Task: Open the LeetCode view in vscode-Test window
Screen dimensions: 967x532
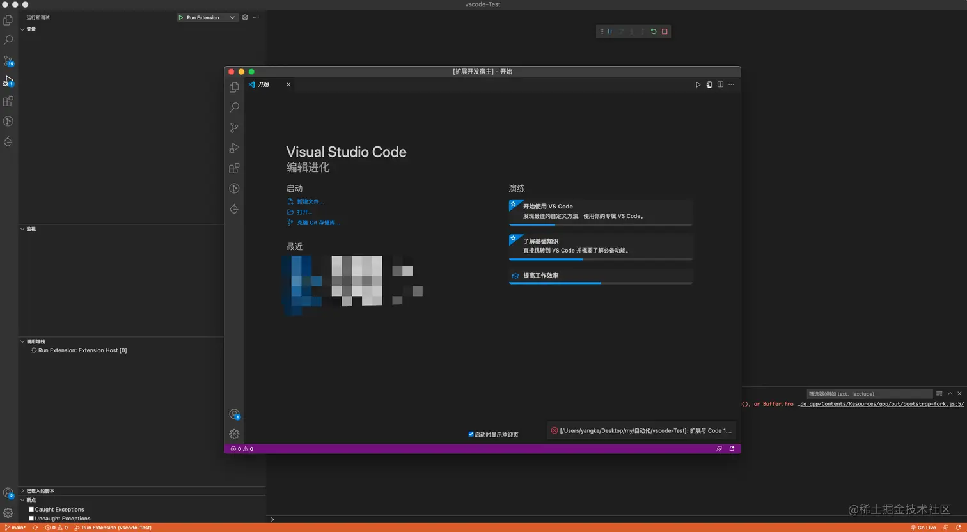Action: 8,142
